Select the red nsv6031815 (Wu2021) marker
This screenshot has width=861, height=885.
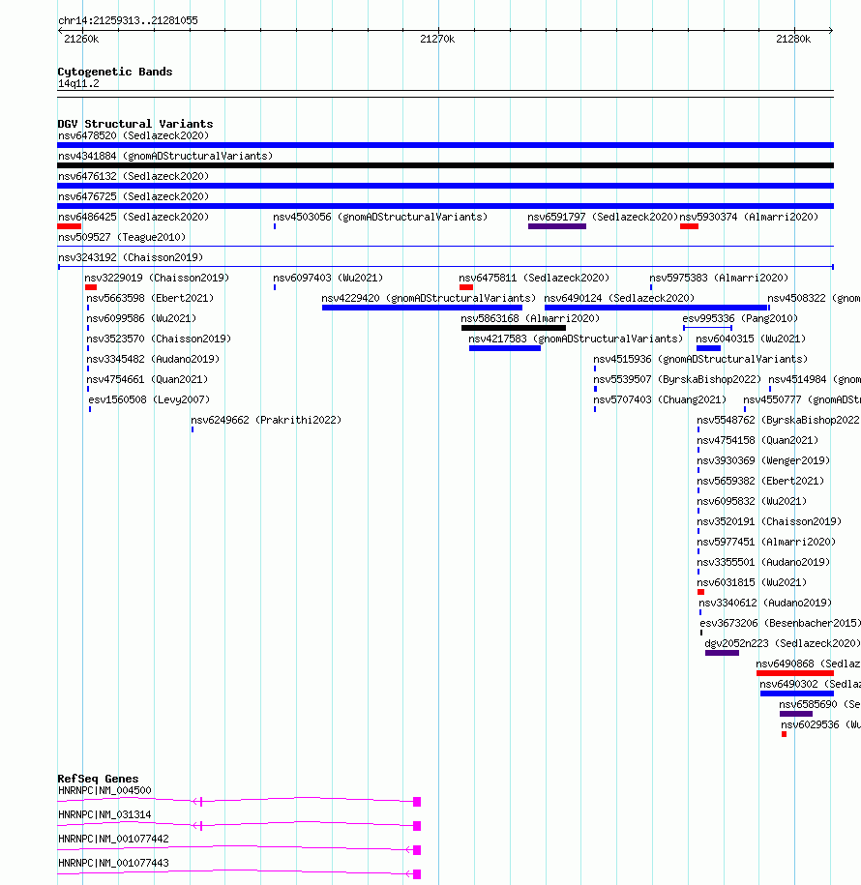coord(700,592)
